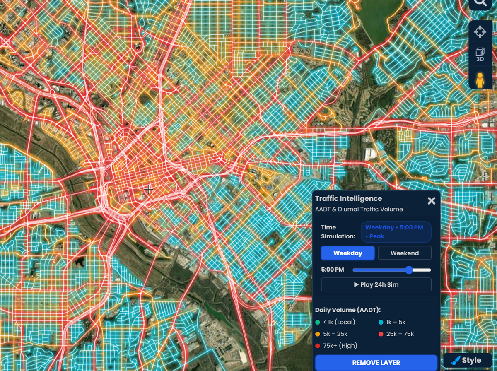
Task: Start the Play 24h Sim
Action: (376, 284)
